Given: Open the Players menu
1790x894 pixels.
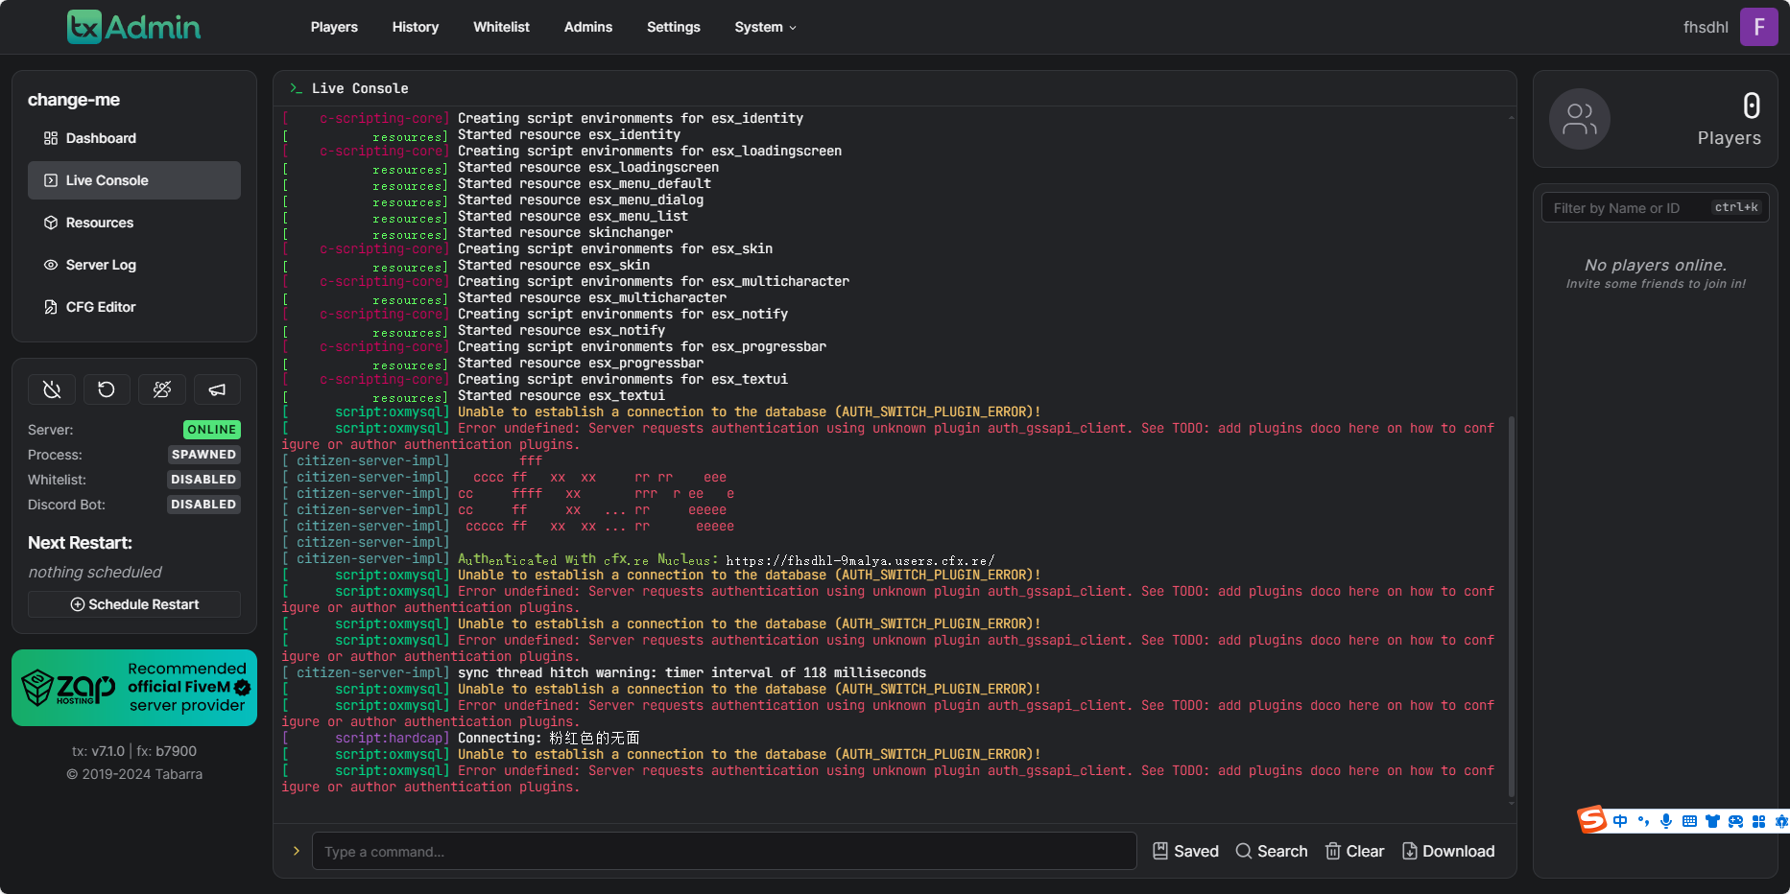Looking at the screenshot, I should (x=334, y=27).
